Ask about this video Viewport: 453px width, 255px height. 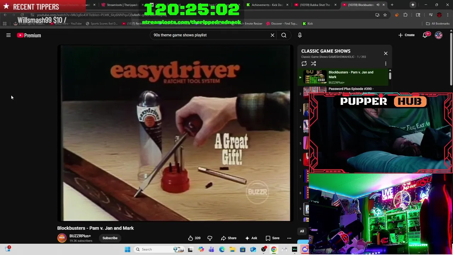[251, 238]
